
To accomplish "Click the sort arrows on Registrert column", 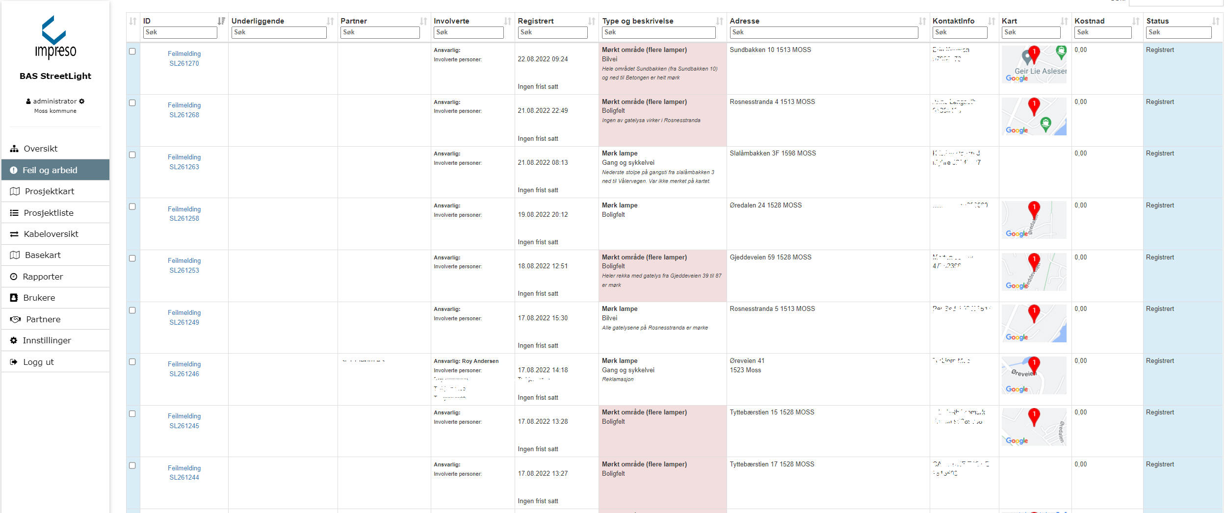I will (592, 21).
